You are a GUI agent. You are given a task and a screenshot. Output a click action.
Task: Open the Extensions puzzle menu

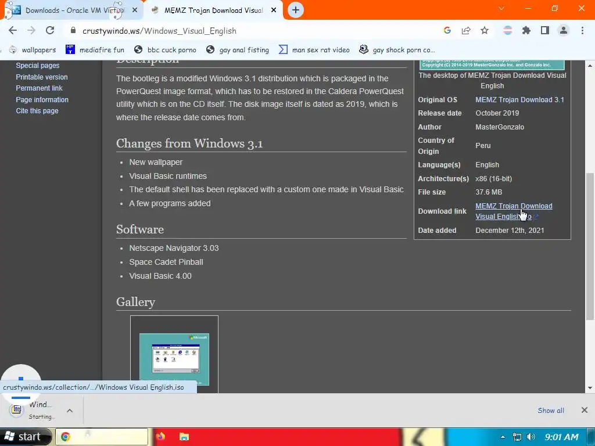pos(526,30)
